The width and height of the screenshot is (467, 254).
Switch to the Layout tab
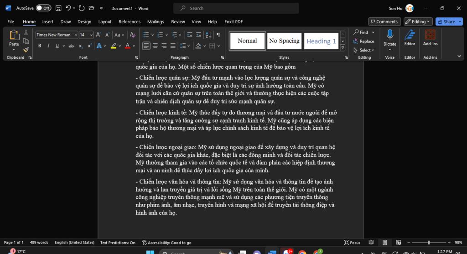pos(105,21)
